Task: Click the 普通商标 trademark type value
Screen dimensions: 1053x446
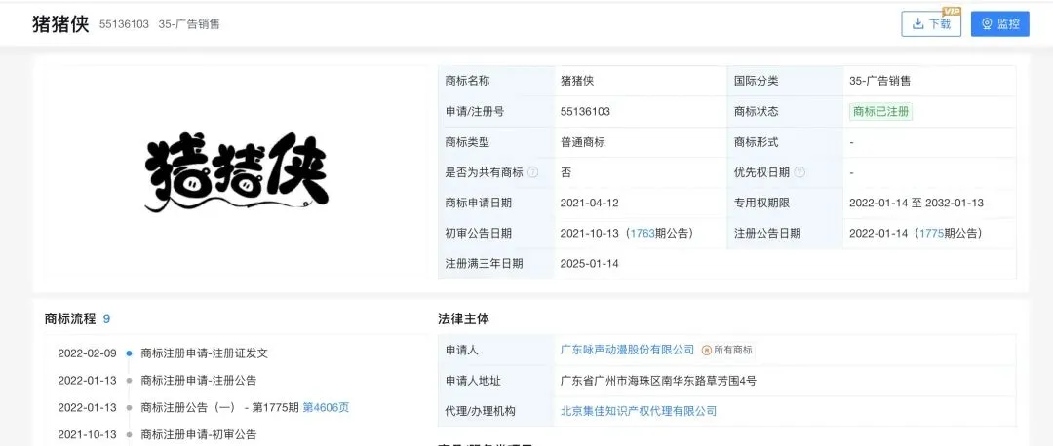Action: point(583,142)
